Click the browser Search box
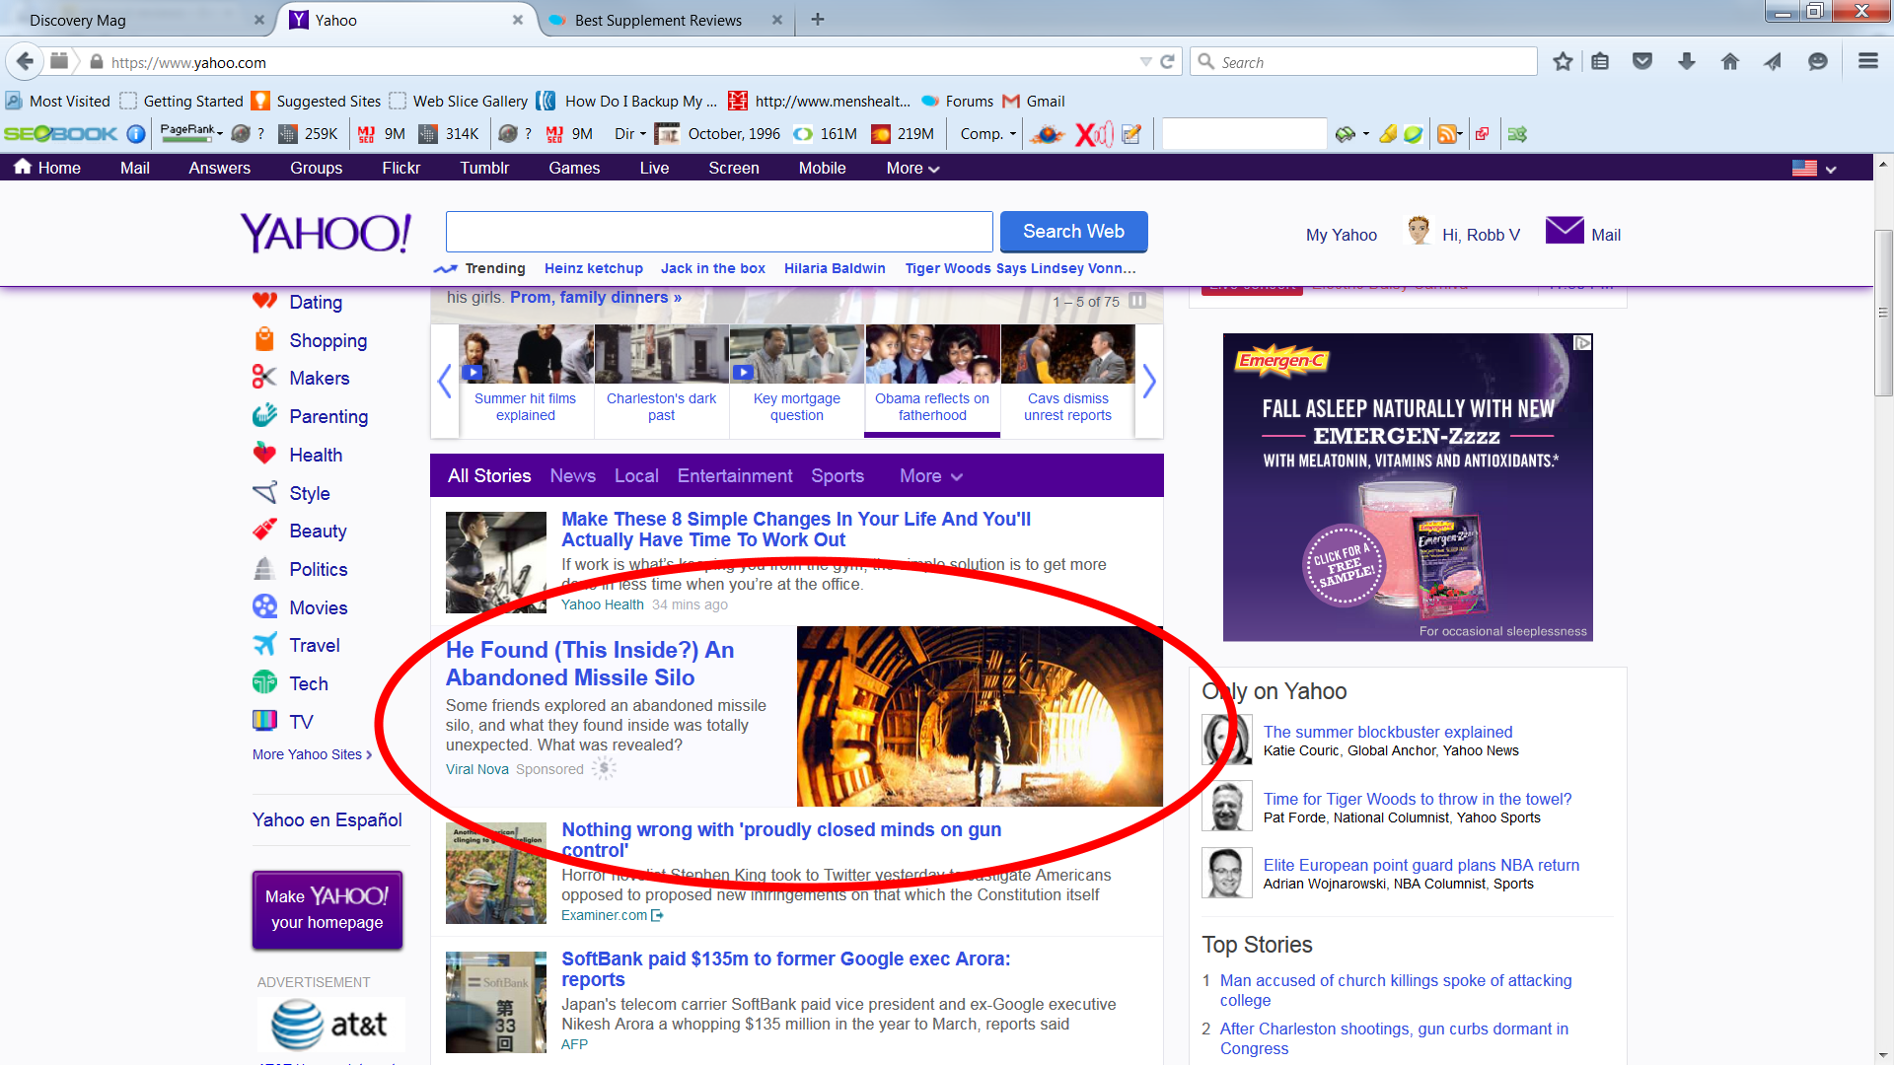1894x1065 pixels. [1364, 62]
